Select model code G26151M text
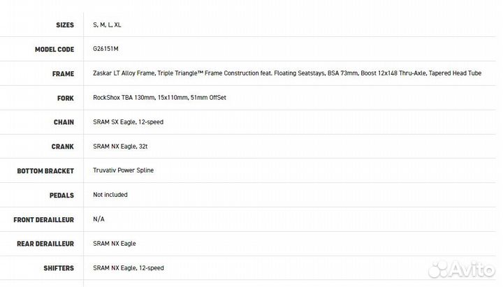The width and height of the screenshot is (503, 287). pyautogui.click(x=106, y=50)
